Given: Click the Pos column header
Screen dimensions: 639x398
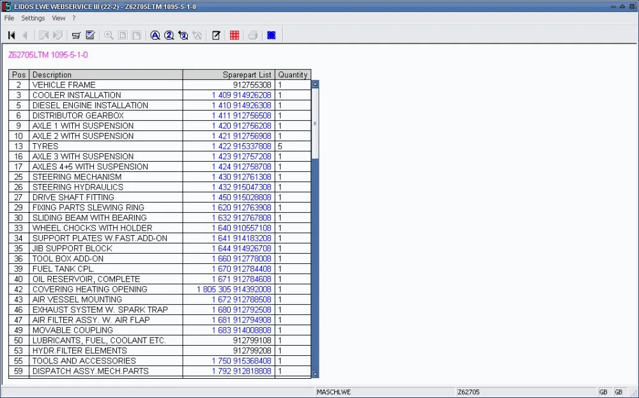Looking at the screenshot, I should click(x=19, y=75).
